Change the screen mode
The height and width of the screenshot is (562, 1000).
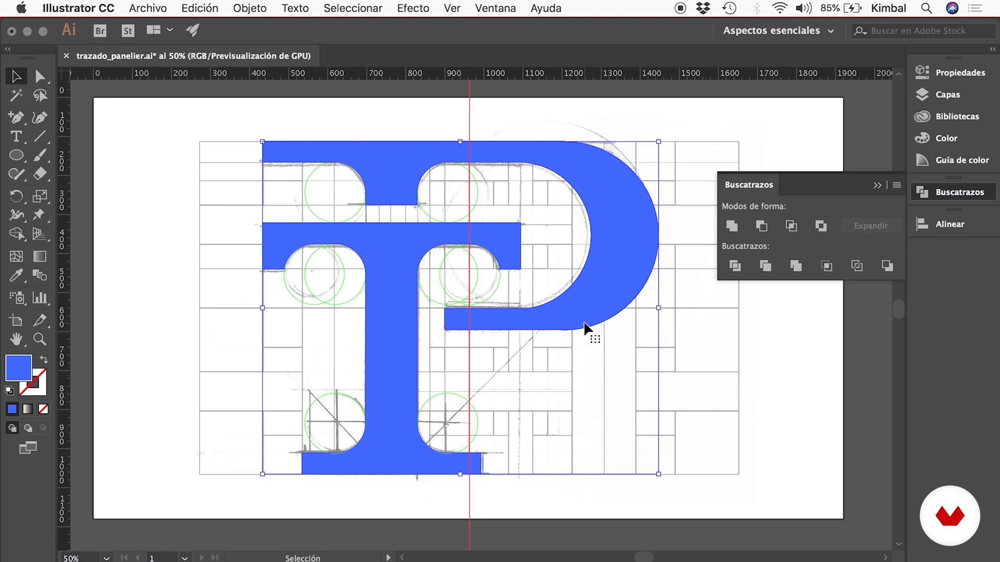pos(28,448)
